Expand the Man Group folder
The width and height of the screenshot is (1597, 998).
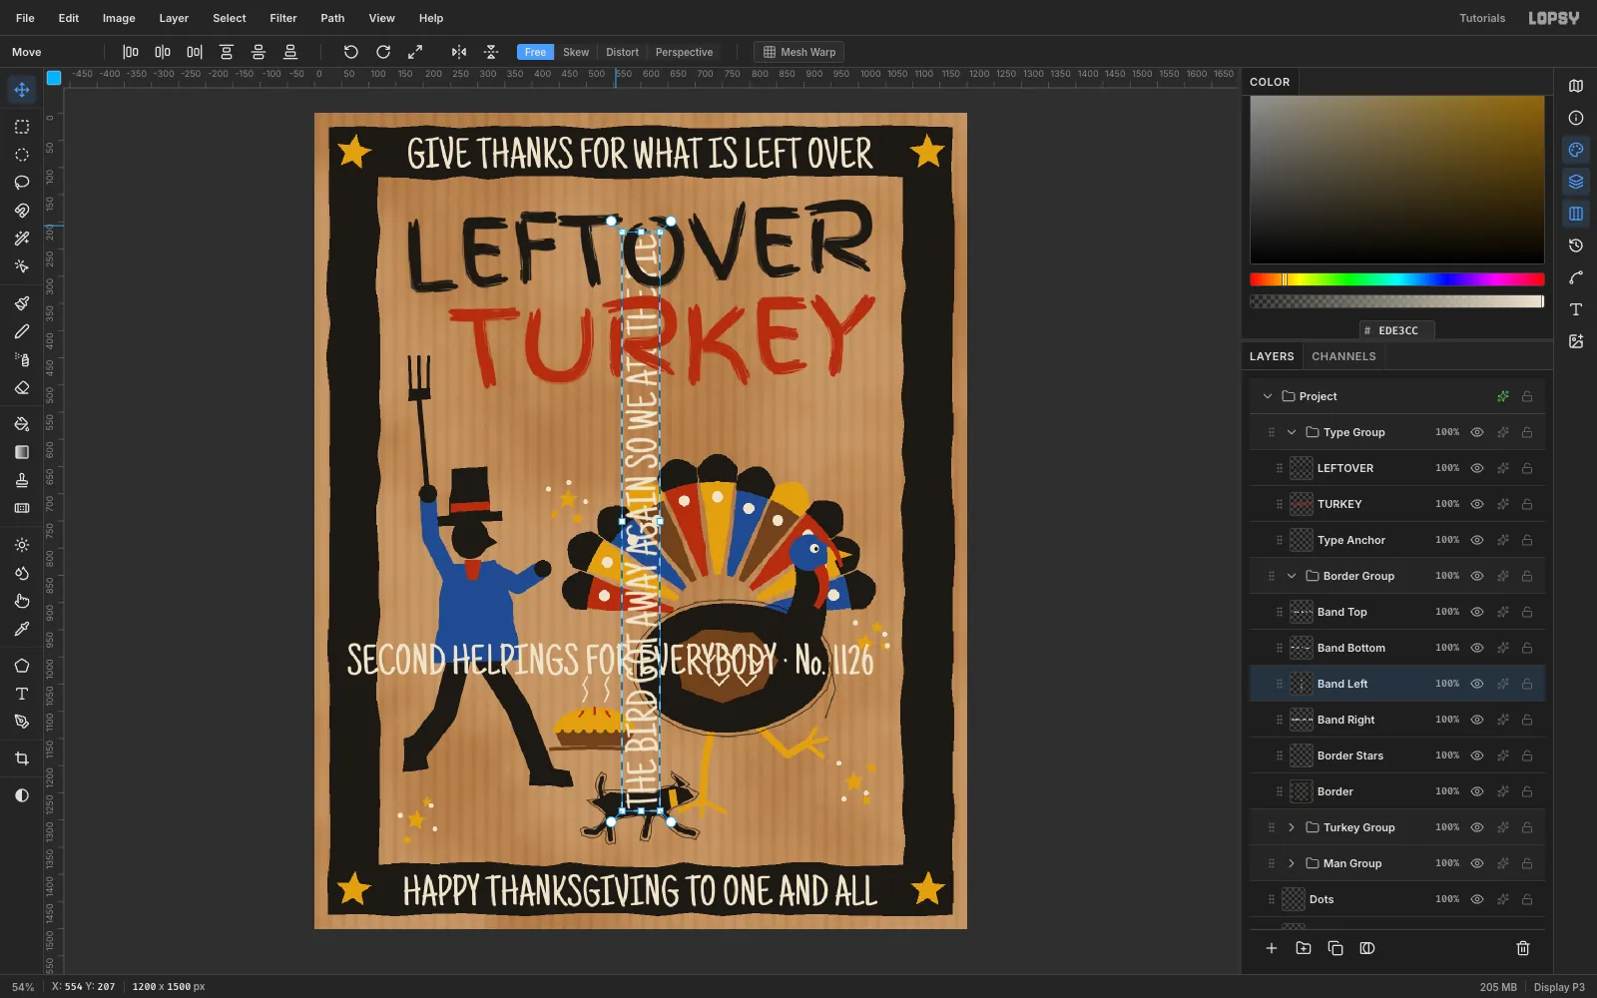tap(1292, 863)
